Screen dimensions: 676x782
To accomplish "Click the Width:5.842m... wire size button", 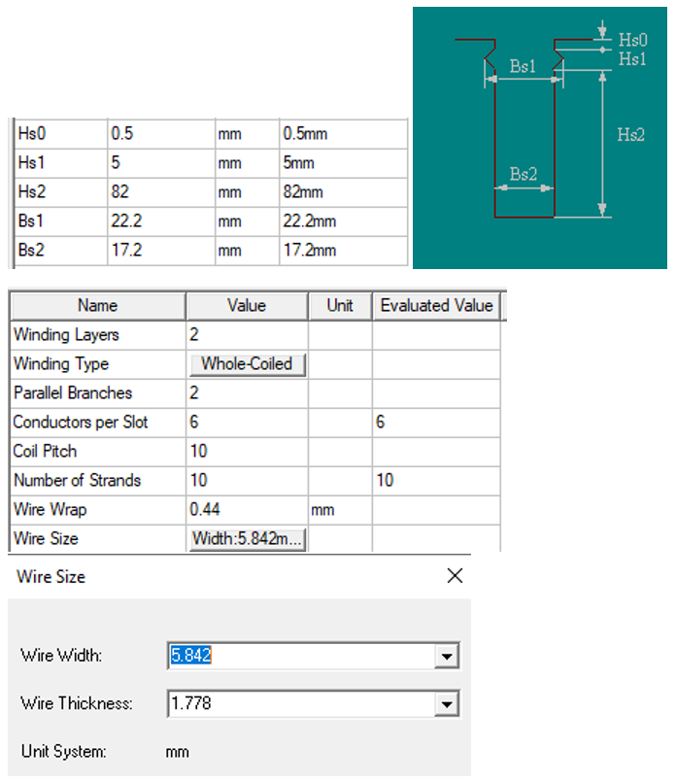I will point(248,538).
